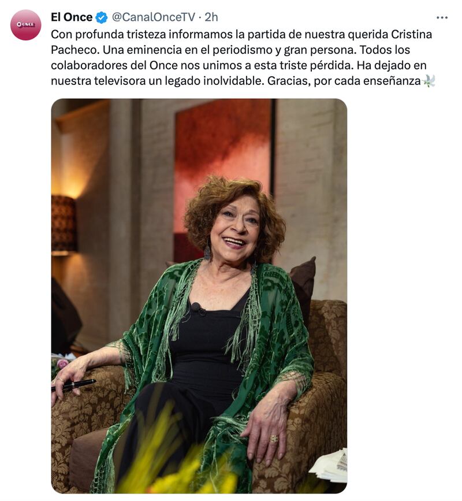Open the @CanalOnceTV handle link
This screenshot has height=501, width=462.
pyautogui.click(x=153, y=17)
